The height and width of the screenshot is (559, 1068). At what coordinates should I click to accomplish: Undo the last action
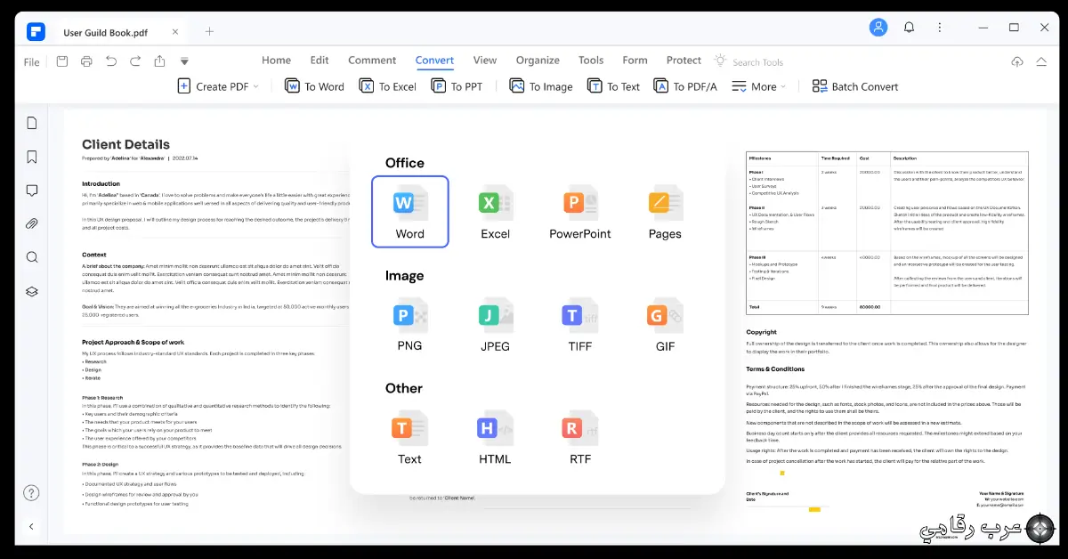111,61
